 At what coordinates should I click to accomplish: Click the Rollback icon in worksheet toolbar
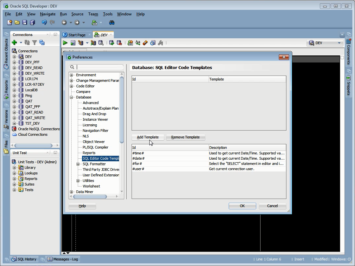pyautogui.click(x=119, y=43)
